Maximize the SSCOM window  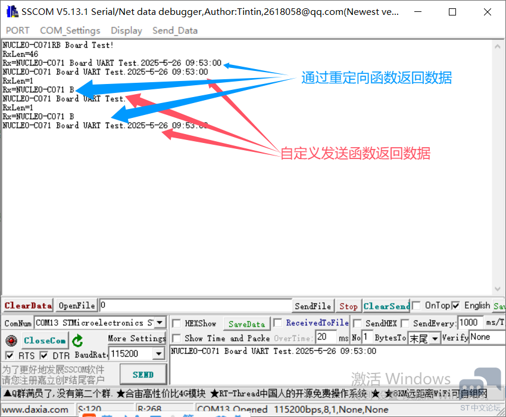pos(452,12)
